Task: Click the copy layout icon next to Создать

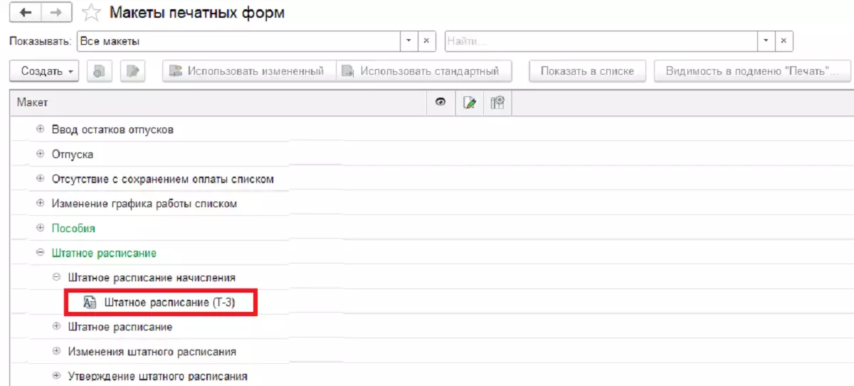Action: pyautogui.click(x=99, y=71)
